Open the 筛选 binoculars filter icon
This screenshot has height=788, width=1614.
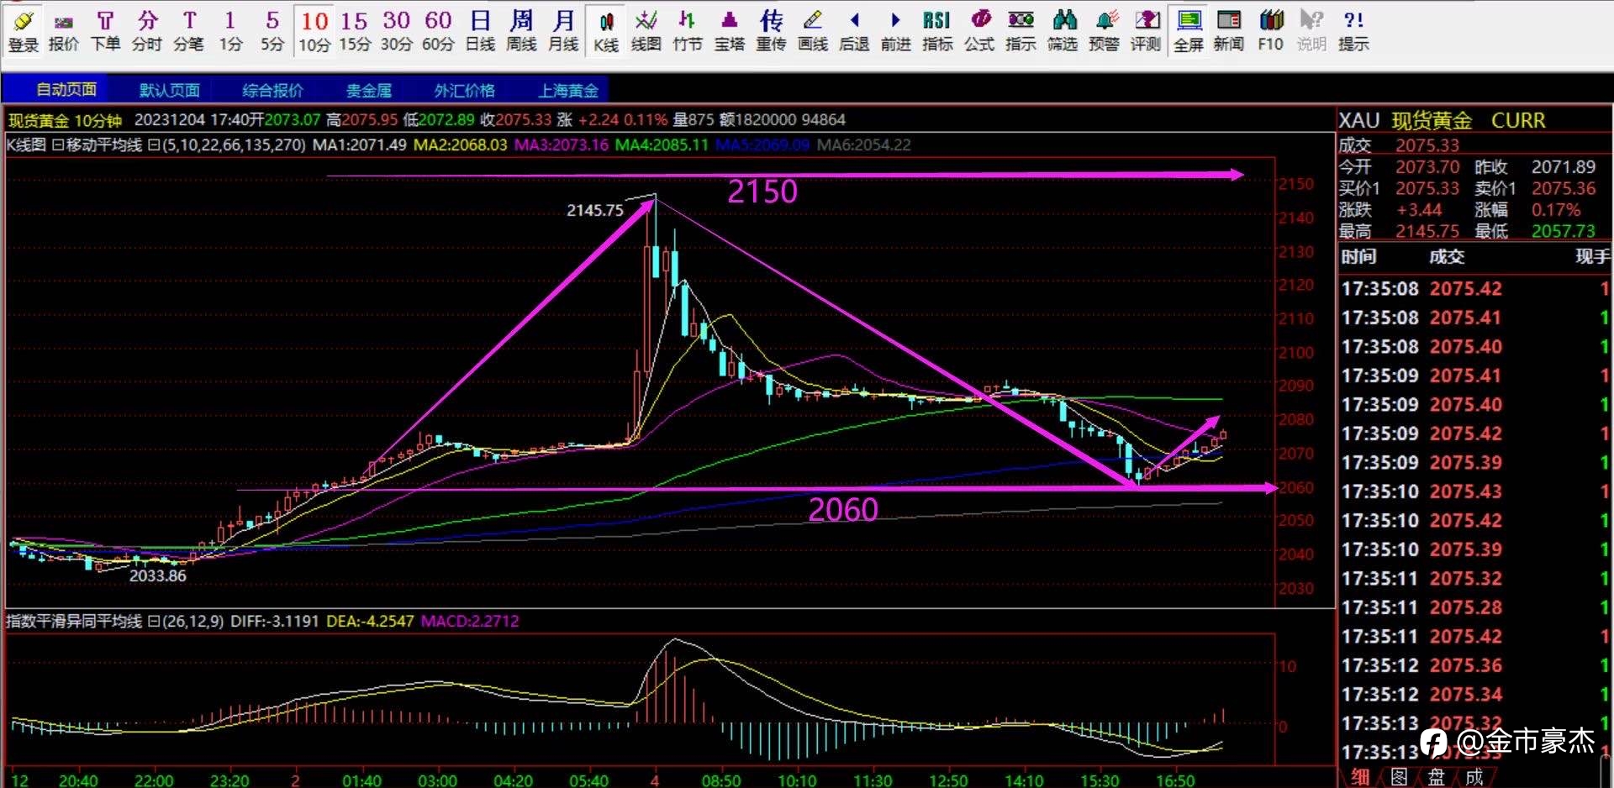click(1063, 31)
